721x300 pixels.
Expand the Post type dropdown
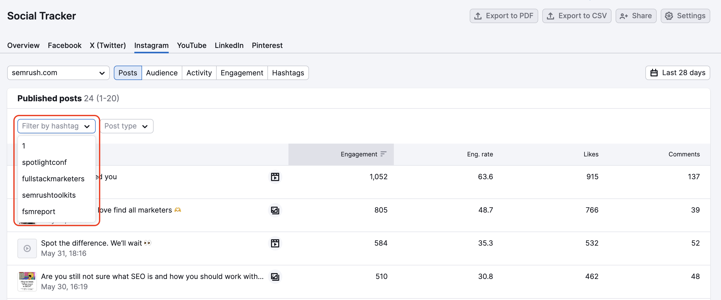tap(126, 126)
